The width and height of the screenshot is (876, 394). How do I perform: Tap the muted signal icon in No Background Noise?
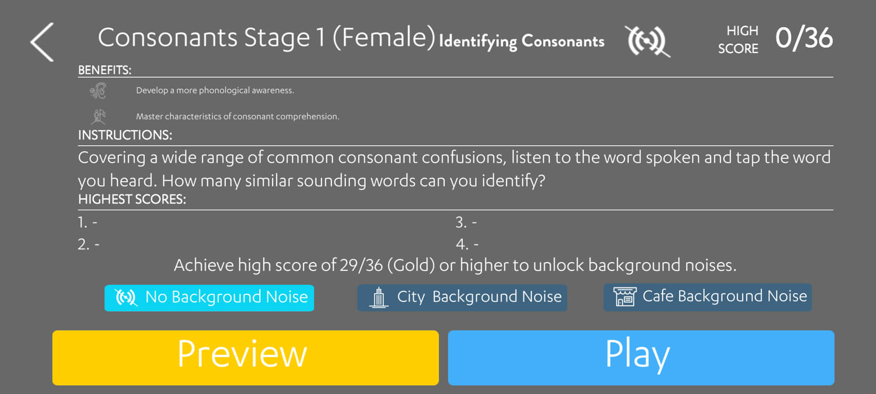126,298
